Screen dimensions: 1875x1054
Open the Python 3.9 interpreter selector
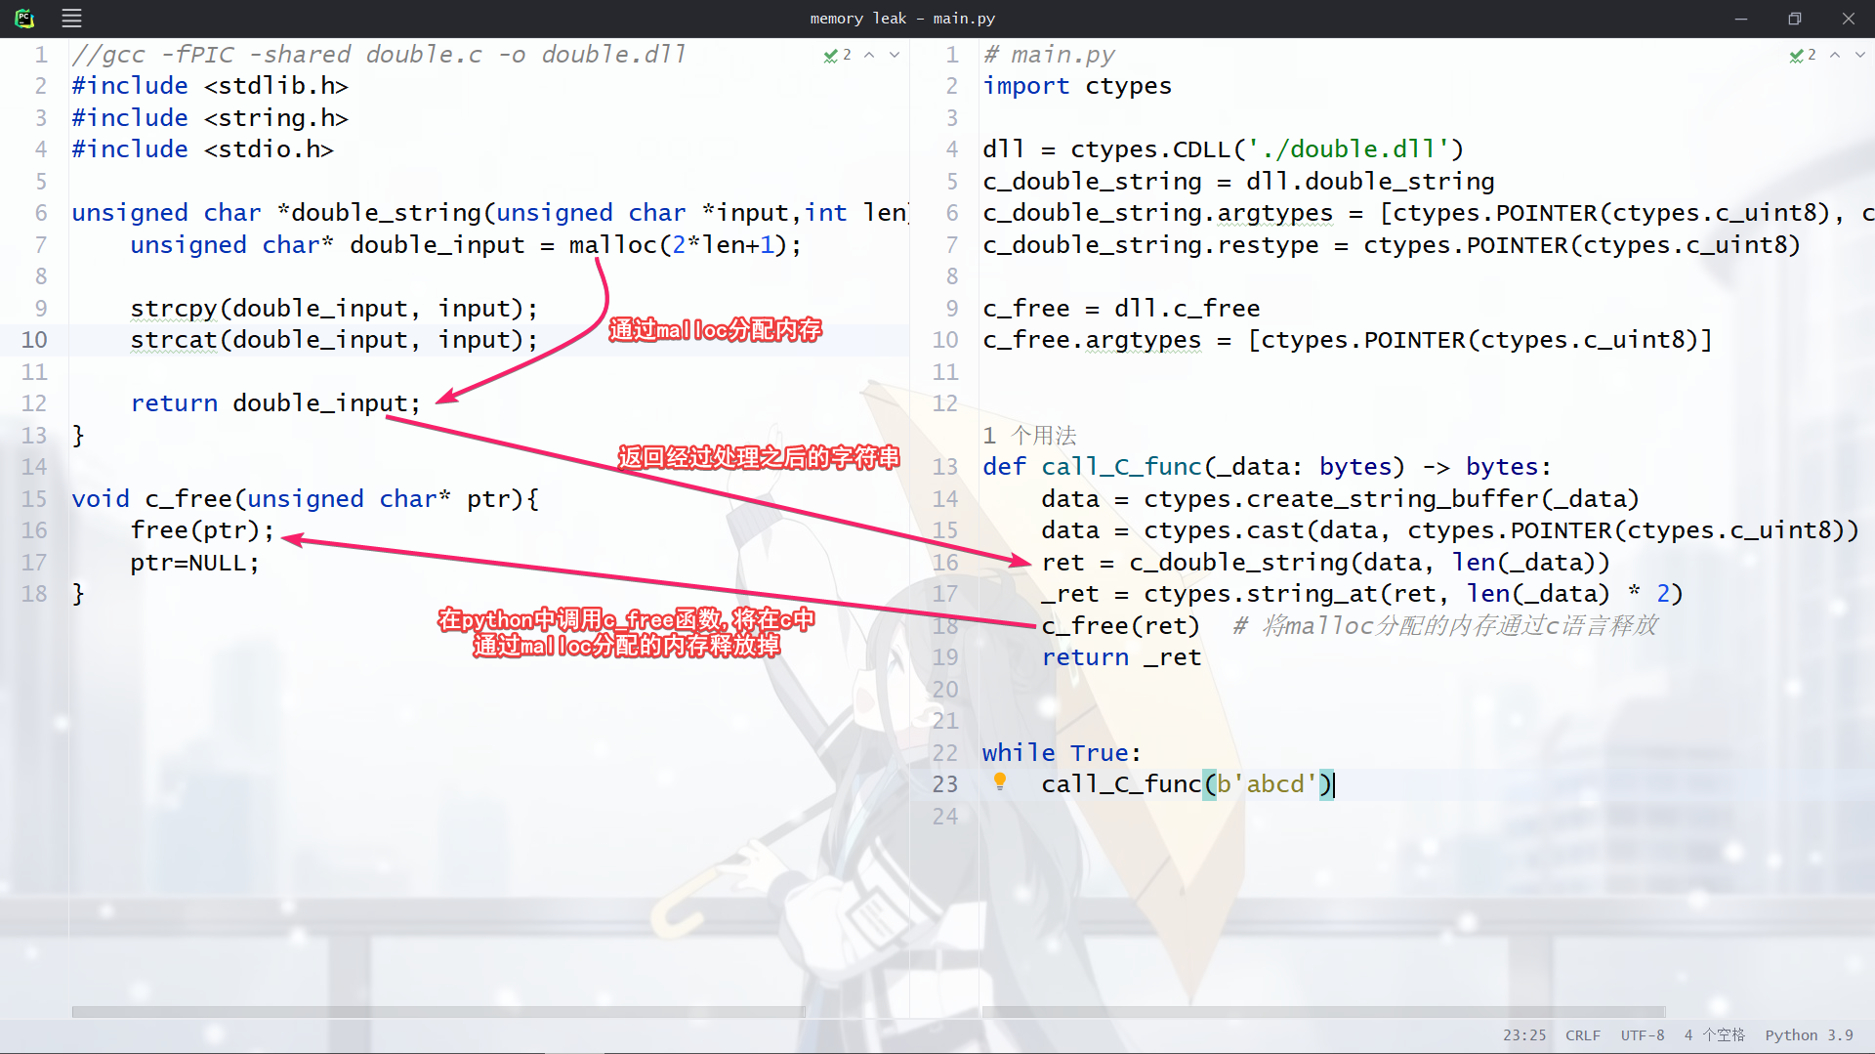[x=1809, y=1035]
